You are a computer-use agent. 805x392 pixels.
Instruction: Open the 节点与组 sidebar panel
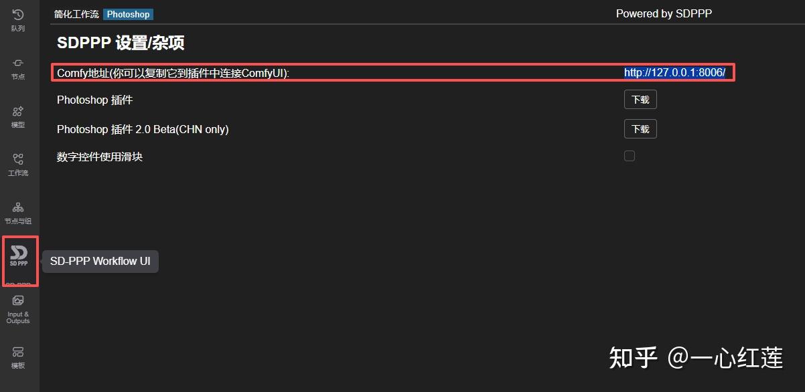tap(18, 212)
